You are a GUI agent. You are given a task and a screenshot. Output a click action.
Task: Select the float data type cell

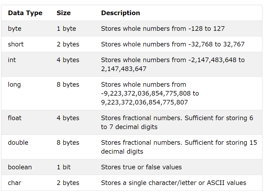coord(15,118)
